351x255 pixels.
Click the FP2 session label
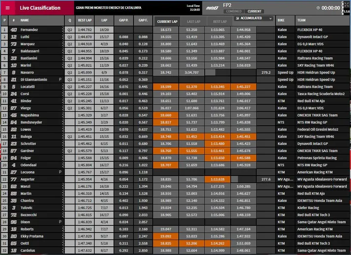(x=227, y=5)
